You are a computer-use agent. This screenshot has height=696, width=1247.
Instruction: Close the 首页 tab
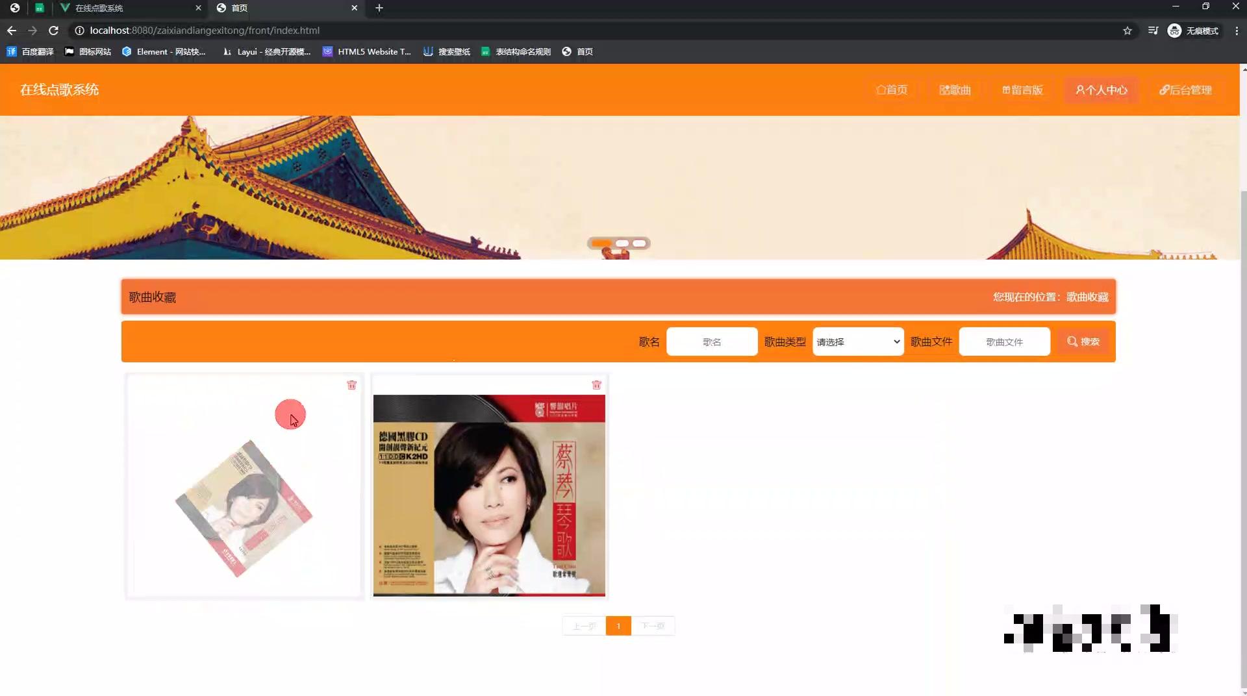[354, 8]
